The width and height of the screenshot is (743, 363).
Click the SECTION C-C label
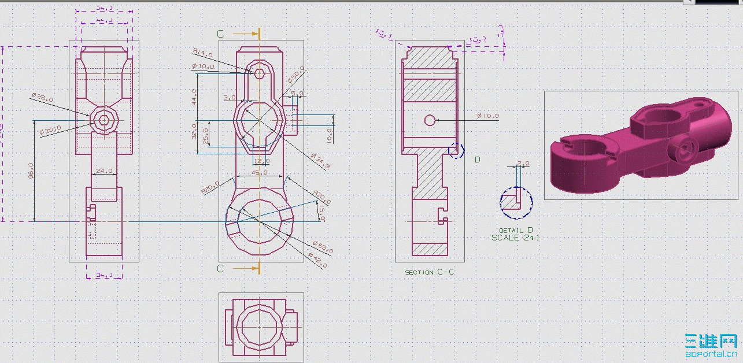(x=431, y=271)
